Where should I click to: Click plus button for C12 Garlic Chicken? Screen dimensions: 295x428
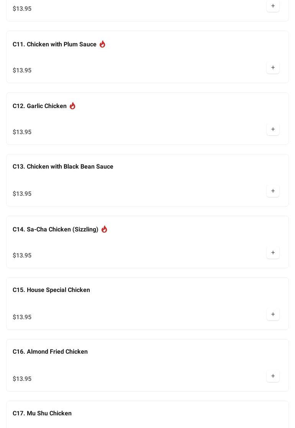click(x=273, y=130)
